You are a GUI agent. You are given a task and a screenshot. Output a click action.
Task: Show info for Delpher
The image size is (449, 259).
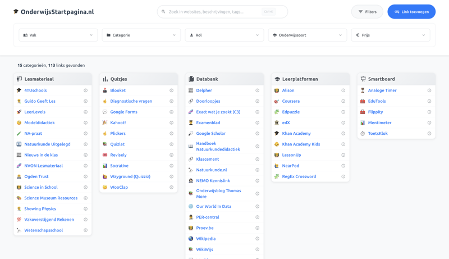tap(257, 90)
